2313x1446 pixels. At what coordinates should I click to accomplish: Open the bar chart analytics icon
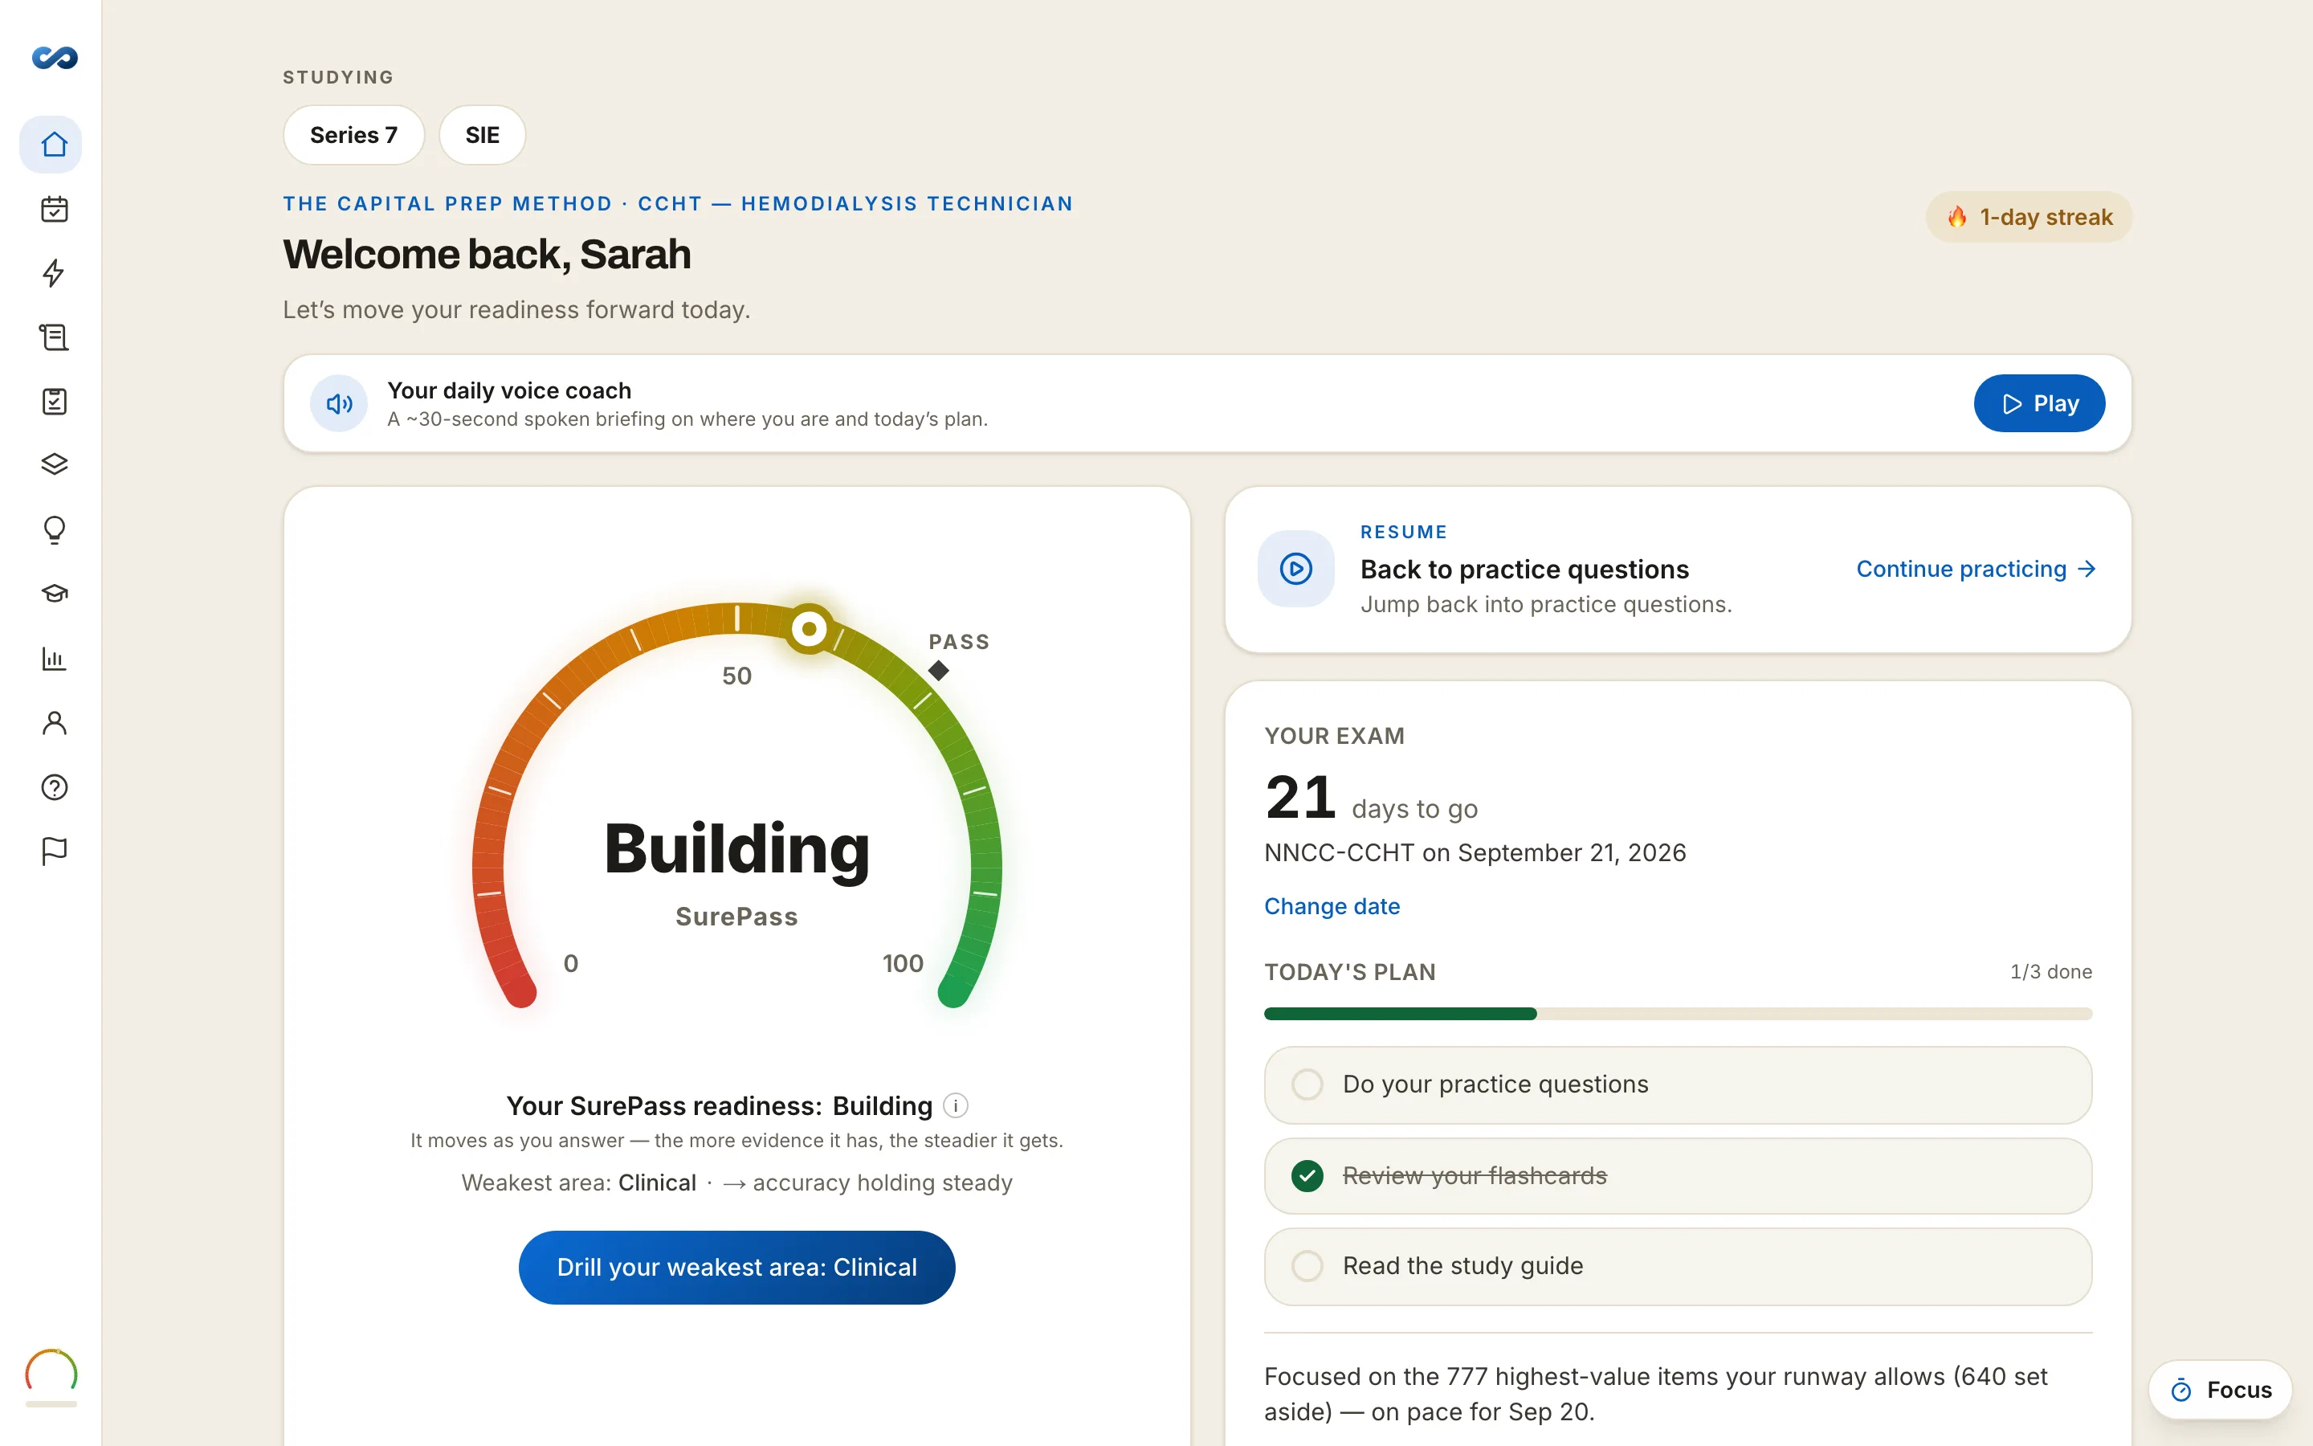tap(55, 658)
